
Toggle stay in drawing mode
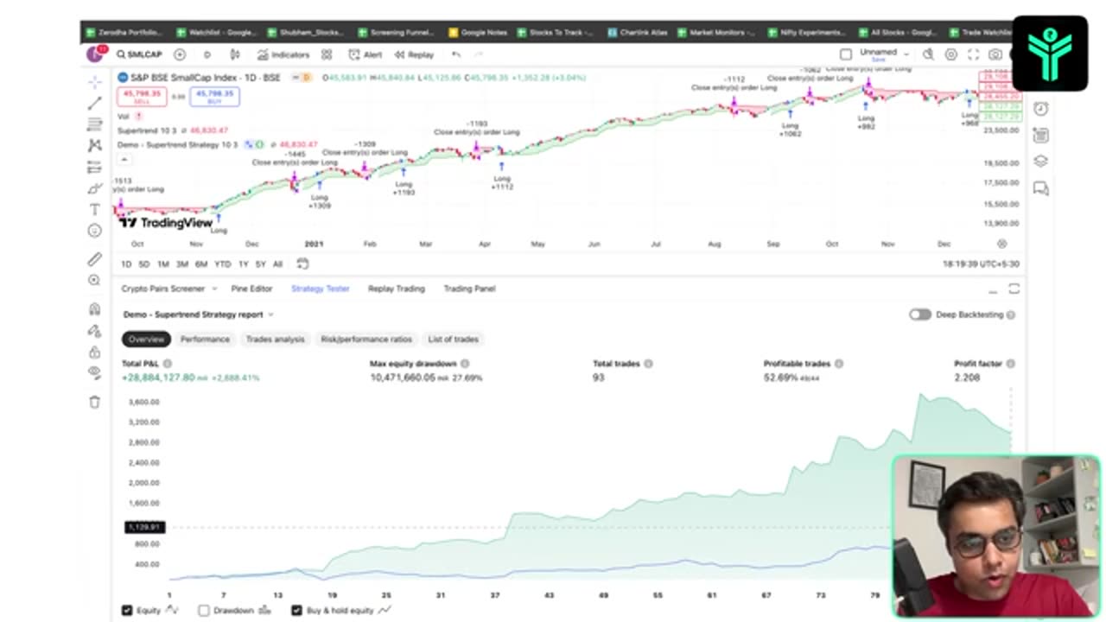coord(94,330)
